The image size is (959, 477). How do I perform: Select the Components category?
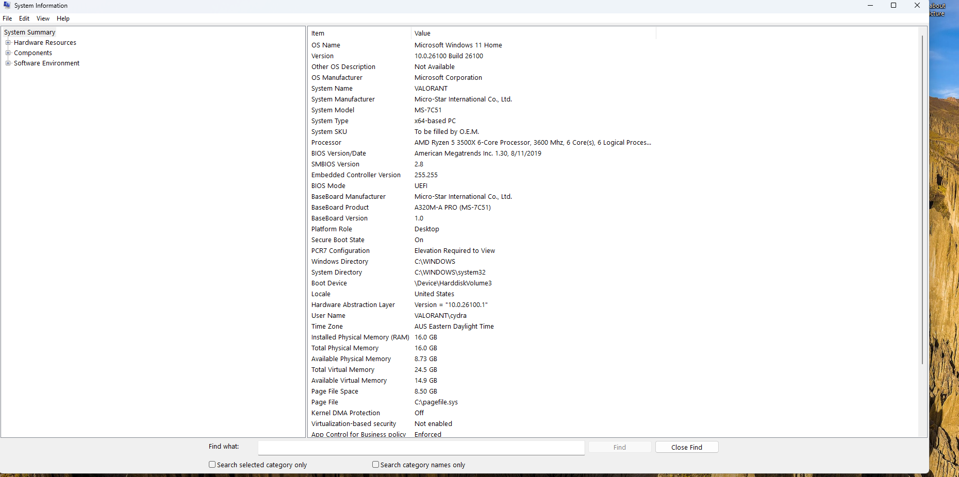(33, 53)
